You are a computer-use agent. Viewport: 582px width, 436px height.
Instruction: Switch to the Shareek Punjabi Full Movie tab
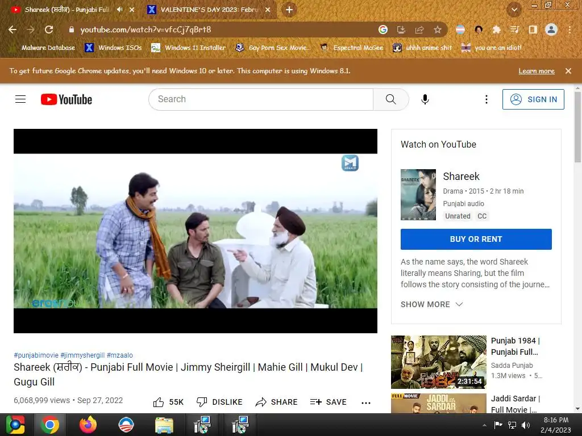pos(67,10)
